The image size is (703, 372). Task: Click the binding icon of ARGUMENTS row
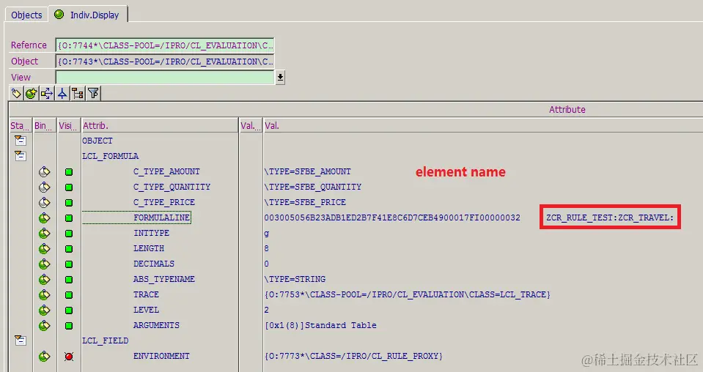click(44, 325)
